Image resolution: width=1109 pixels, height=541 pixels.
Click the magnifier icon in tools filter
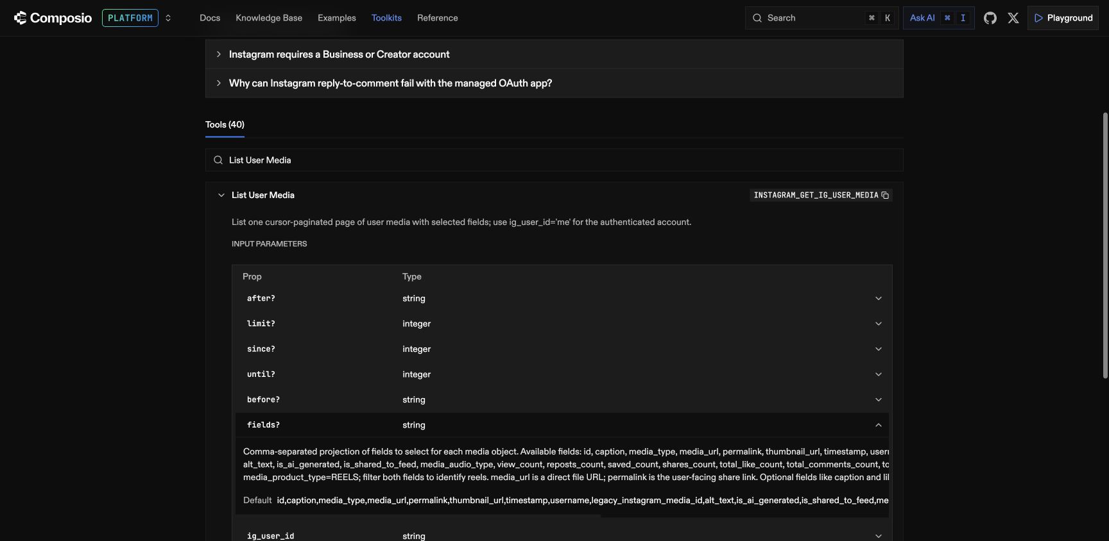coord(218,160)
